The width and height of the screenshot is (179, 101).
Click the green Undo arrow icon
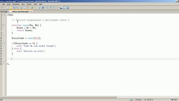[32, 8]
